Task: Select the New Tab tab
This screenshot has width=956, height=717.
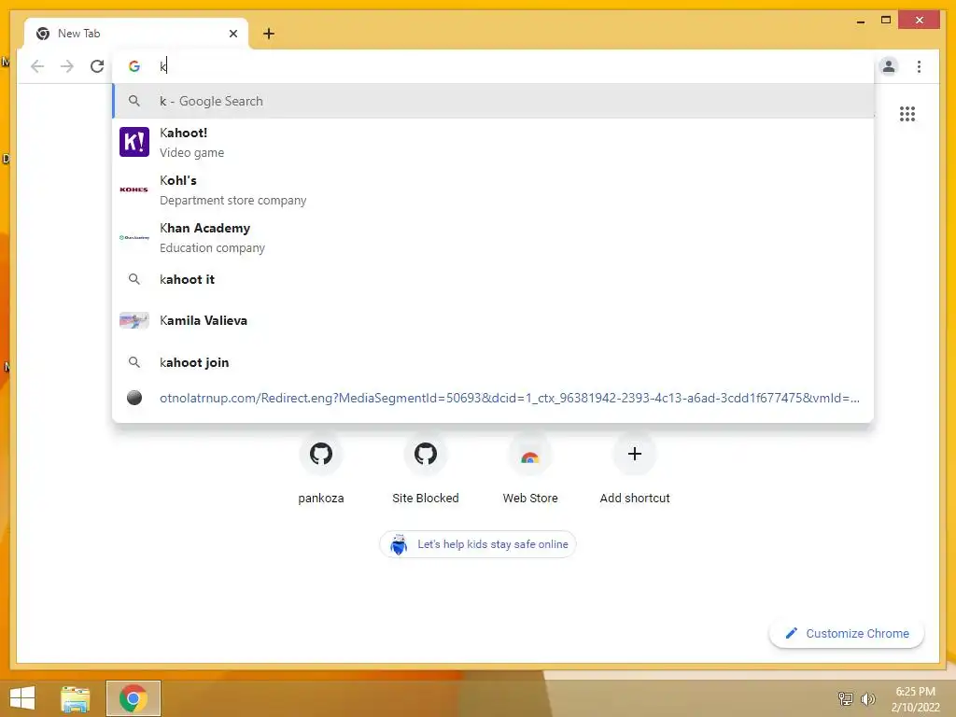Action: tap(136, 34)
